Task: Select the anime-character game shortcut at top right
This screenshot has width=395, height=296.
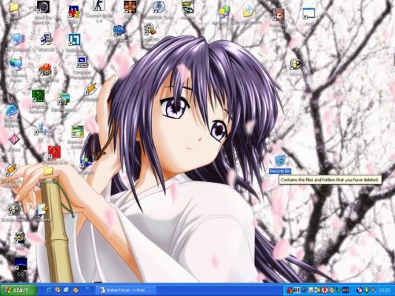Action: tap(279, 14)
